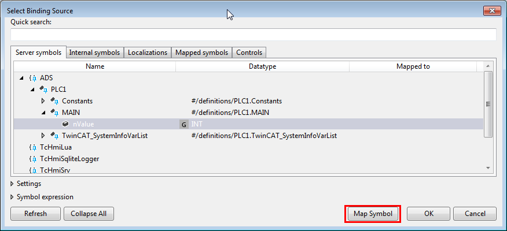Screen dimensions: 507x231
Task: Select the PLC1 label text
Action: coord(58,90)
